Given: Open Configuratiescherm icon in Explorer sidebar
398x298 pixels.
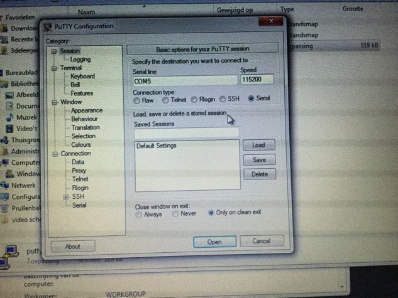Looking at the screenshot, I should pos(5,197).
